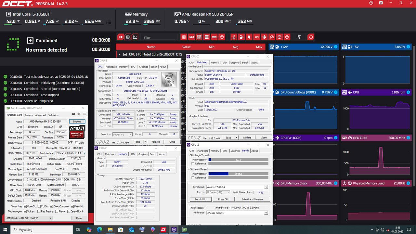Switch OCCT monitoring to graph view icon

click(135, 37)
